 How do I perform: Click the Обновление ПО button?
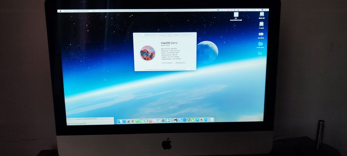pyautogui.click(x=180, y=63)
